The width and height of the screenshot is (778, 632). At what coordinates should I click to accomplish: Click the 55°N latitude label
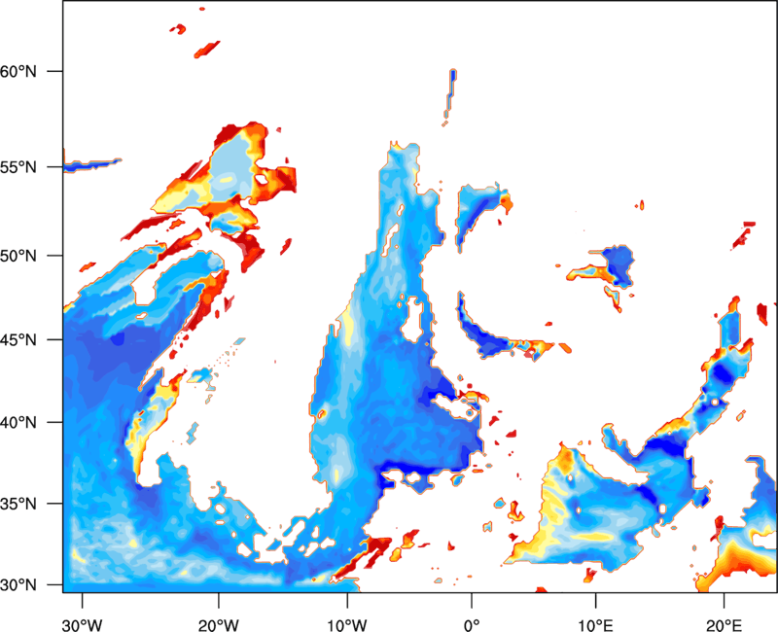pyautogui.click(x=18, y=167)
